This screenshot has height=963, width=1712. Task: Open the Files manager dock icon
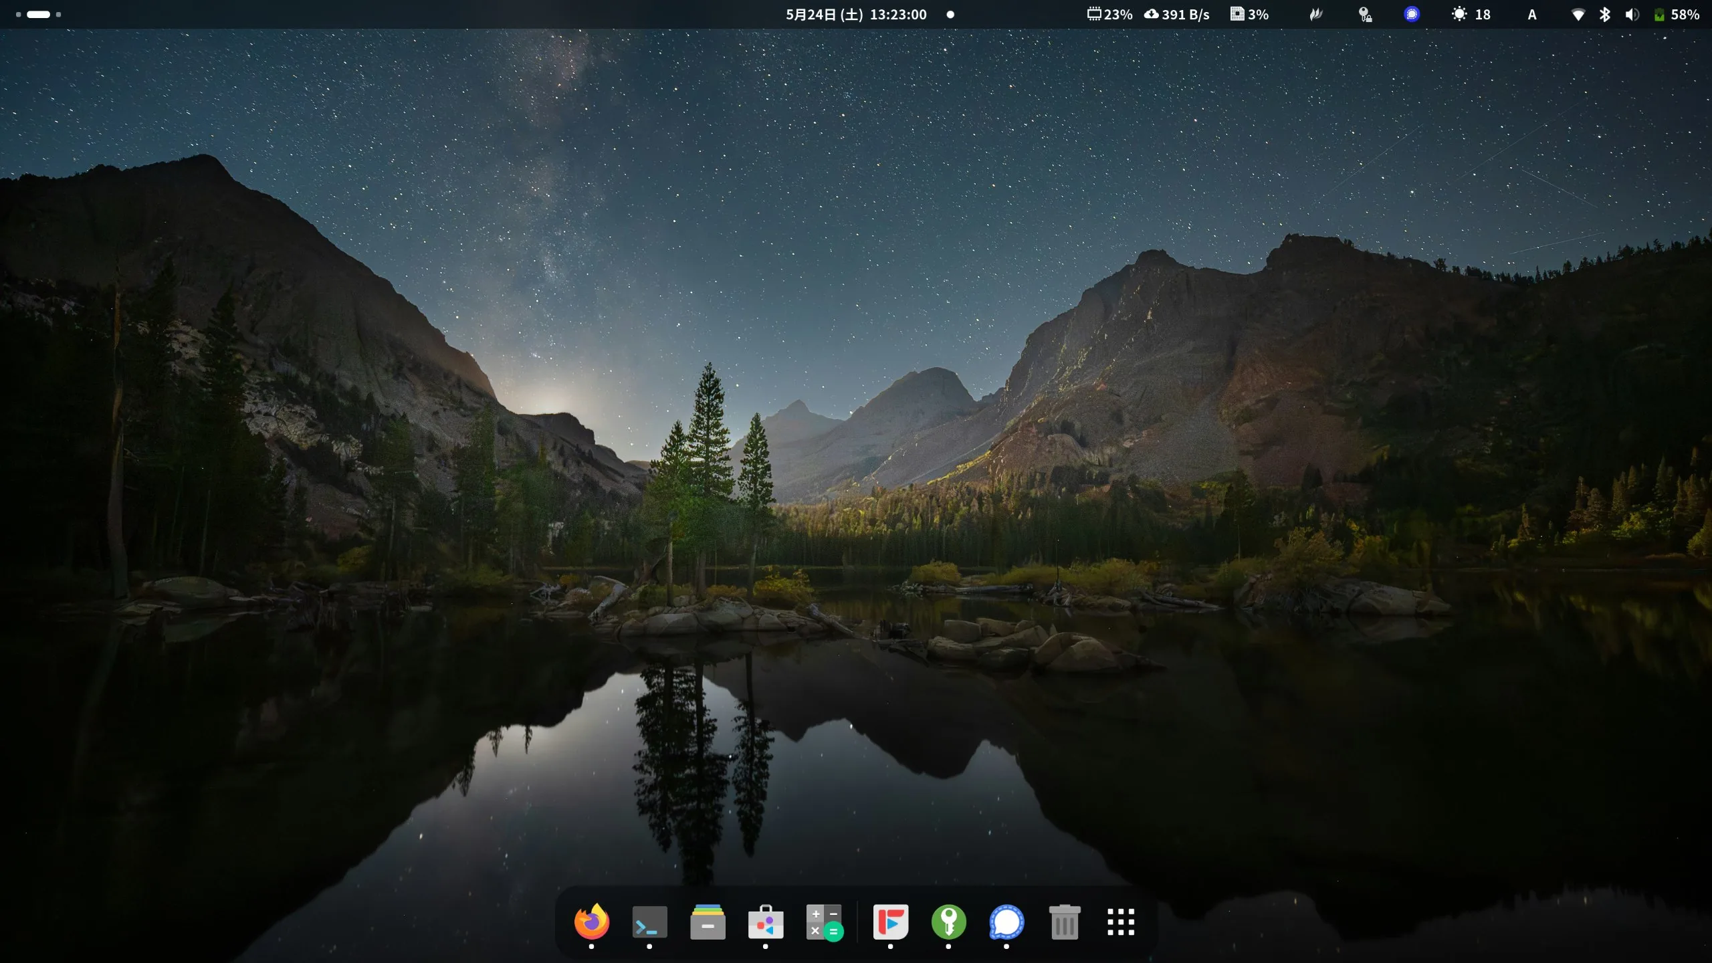tap(708, 922)
